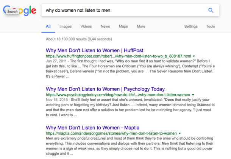Open the Maps tab
Screen dimensions: 231x159
123,26
